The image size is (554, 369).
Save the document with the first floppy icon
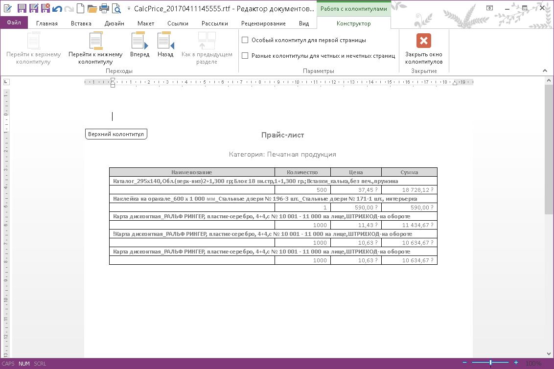(x=22, y=8)
